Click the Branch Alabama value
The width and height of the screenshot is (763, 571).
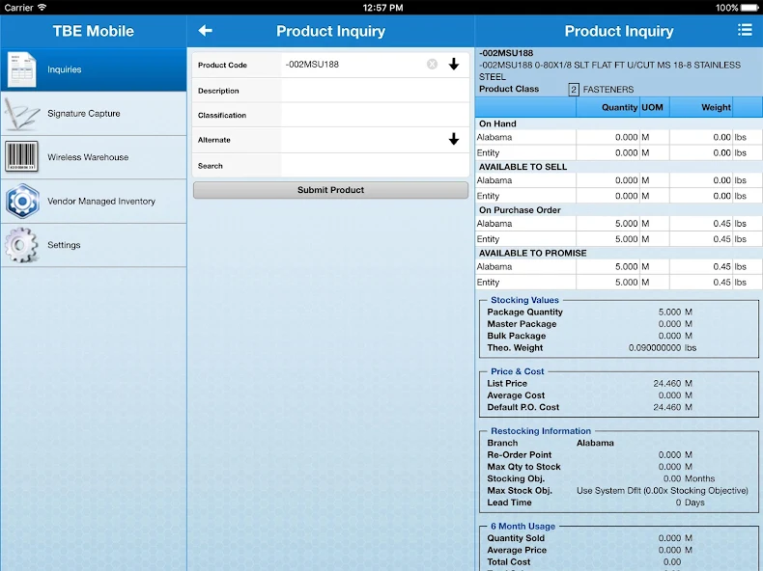click(595, 443)
